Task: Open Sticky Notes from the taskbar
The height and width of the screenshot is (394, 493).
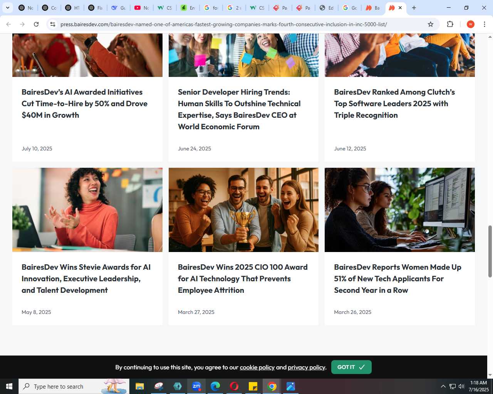Action: click(x=253, y=386)
